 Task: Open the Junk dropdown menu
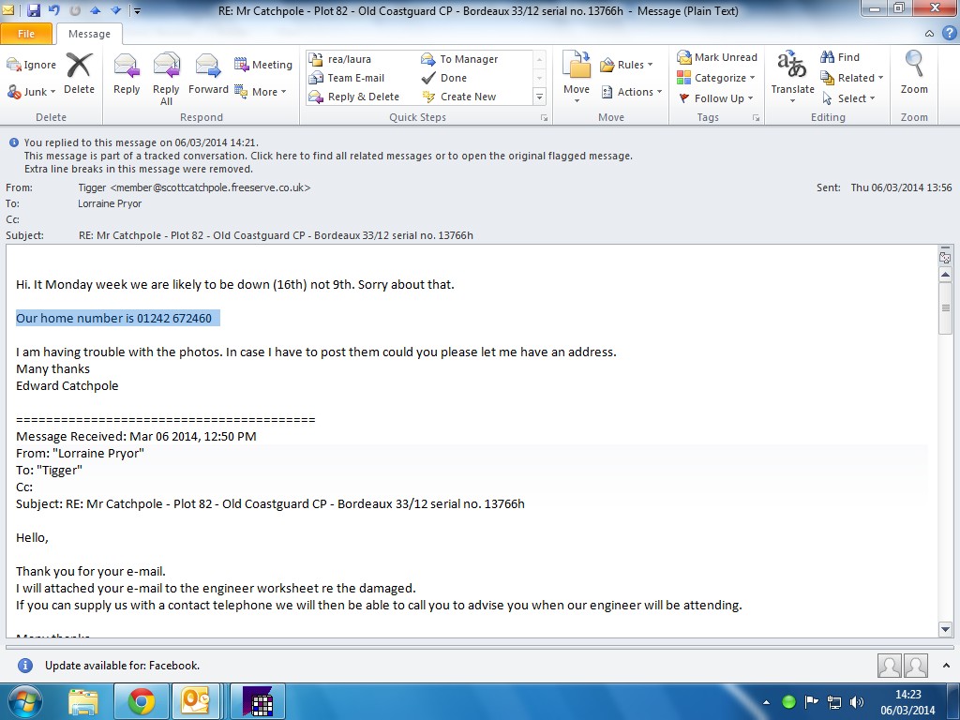point(31,92)
